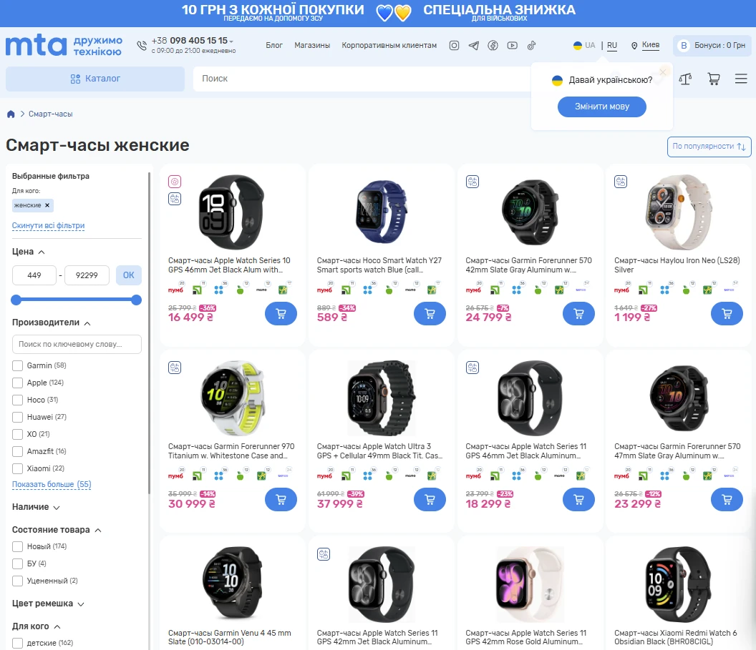Check the детские filter option
Image resolution: width=756 pixels, height=650 pixels.
click(x=17, y=643)
